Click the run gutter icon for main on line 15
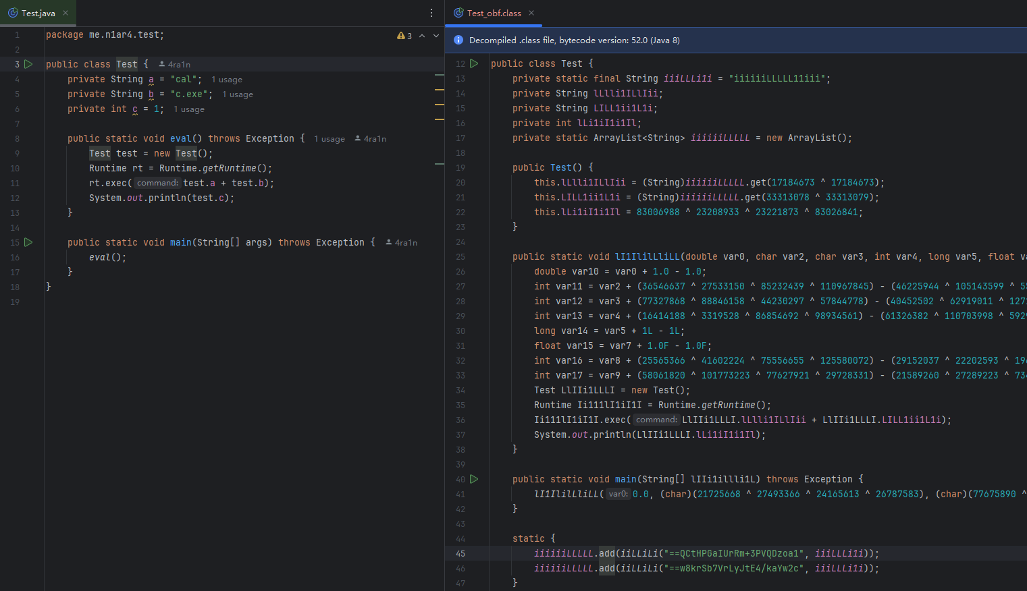The height and width of the screenshot is (591, 1027). (x=28, y=242)
